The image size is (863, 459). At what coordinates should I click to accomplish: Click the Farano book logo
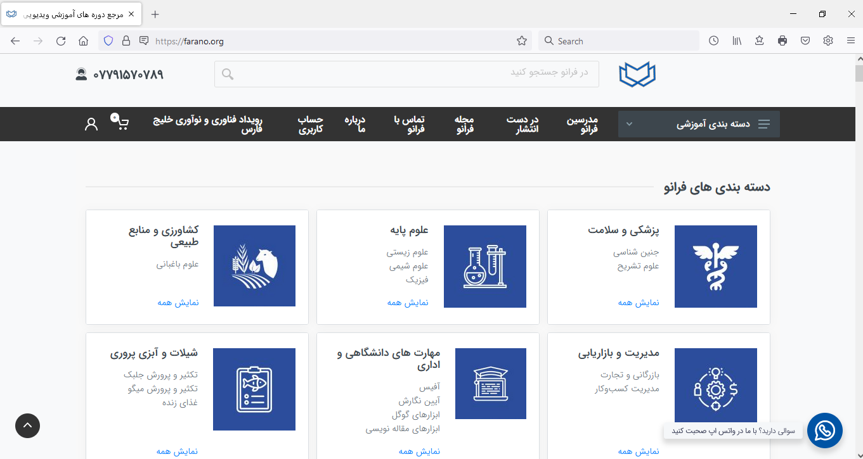[637, 74]
